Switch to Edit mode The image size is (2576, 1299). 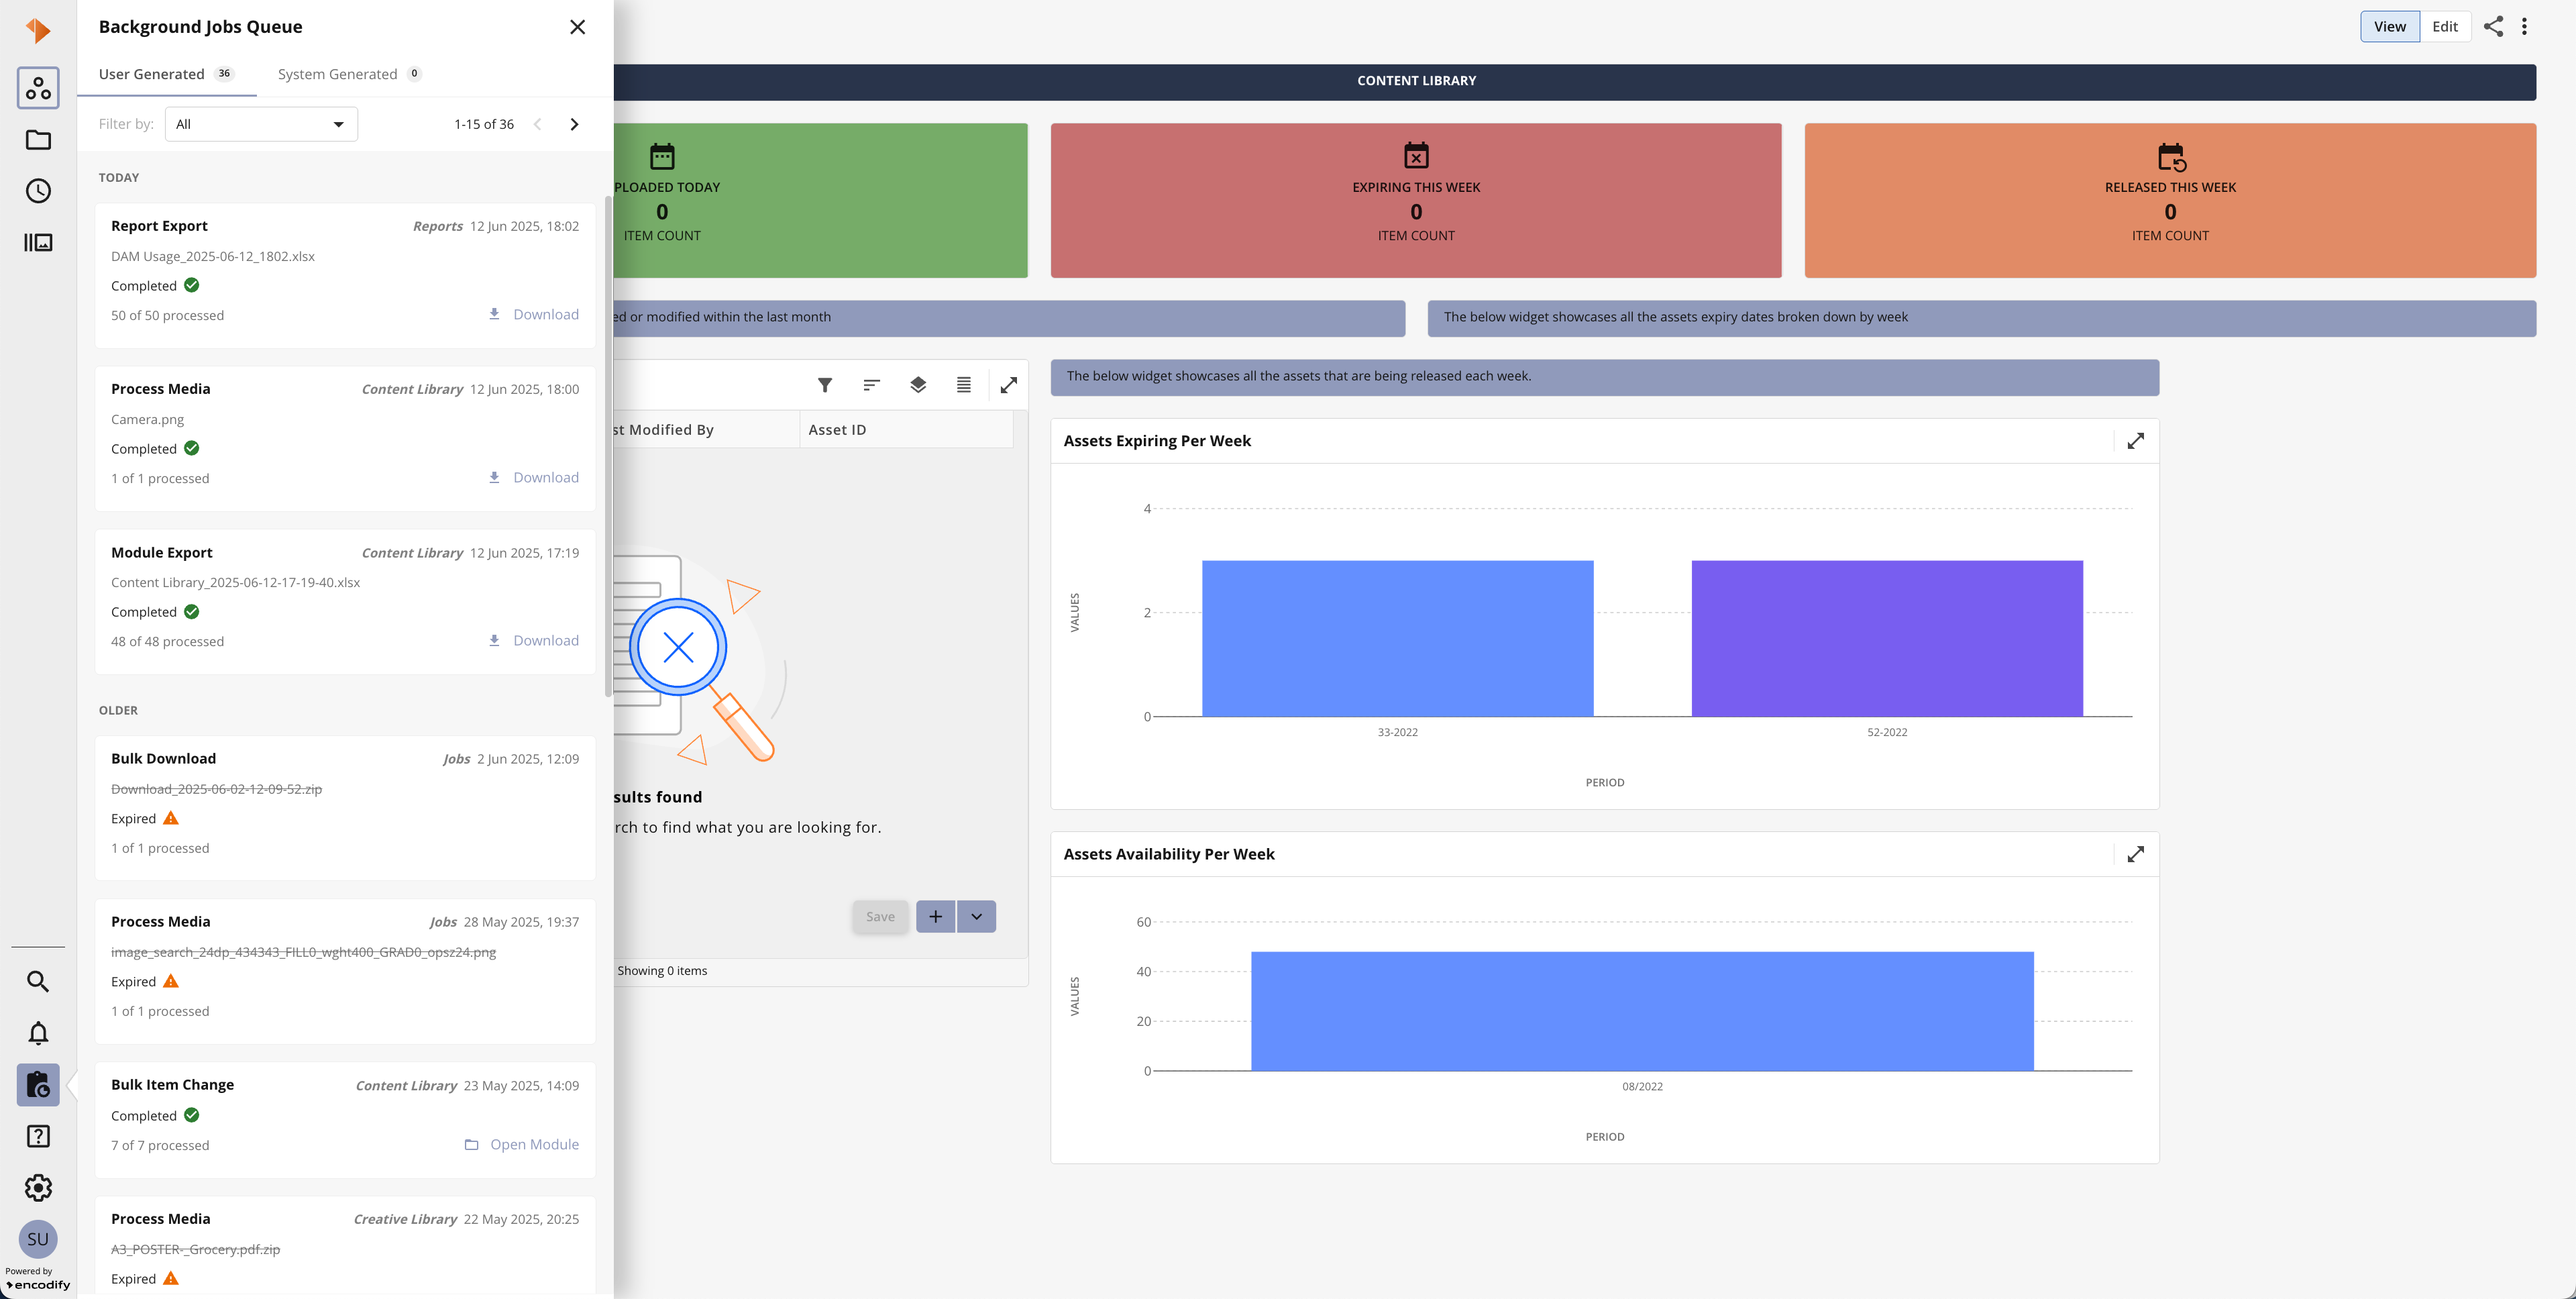[2445, 26]
